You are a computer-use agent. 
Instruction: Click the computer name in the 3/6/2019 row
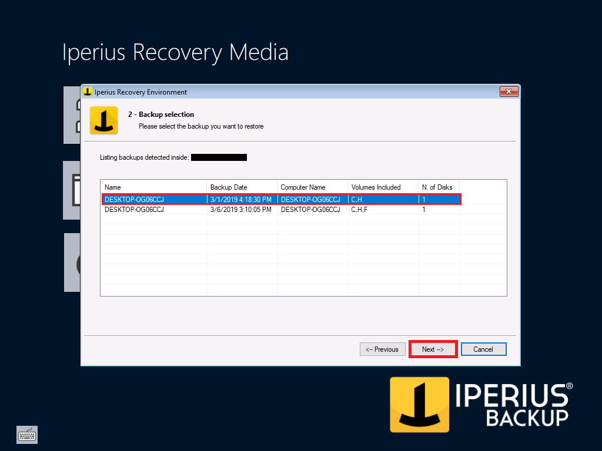point(313,210)
